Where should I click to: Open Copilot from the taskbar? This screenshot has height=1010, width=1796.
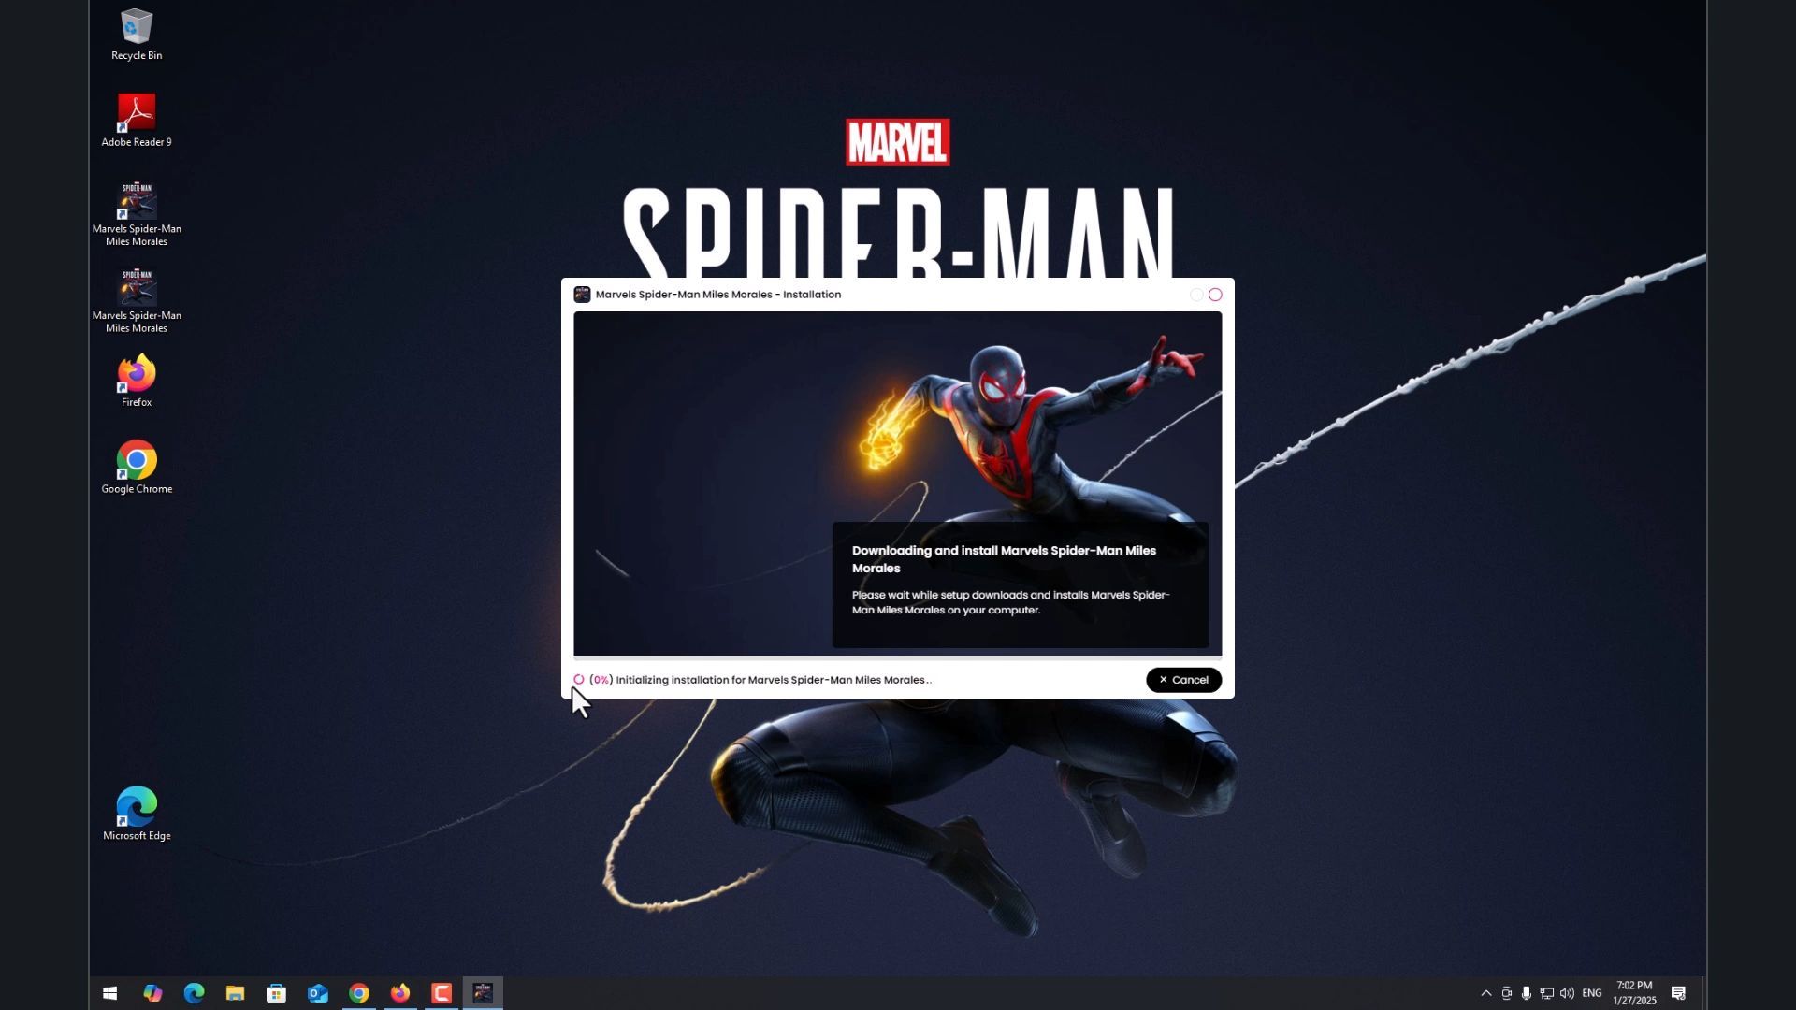[152, 993]
